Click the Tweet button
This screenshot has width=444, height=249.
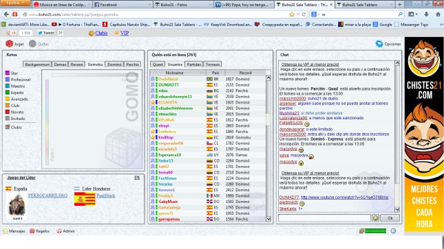pyautogui.click(x=46, y=33)
